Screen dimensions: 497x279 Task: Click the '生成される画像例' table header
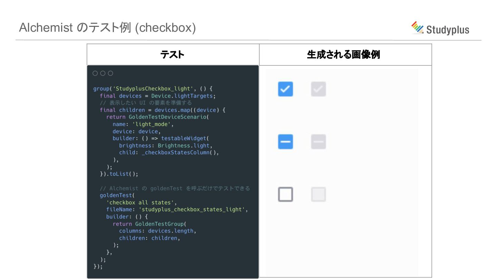coord(344,54)
